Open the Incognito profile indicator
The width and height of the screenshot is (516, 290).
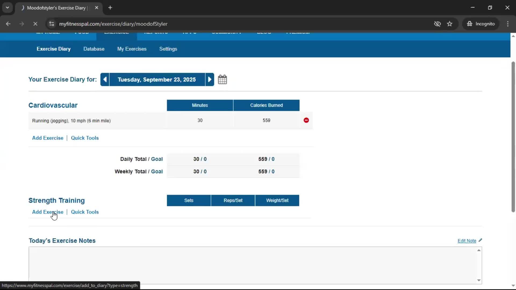click(x=481, y=24)
